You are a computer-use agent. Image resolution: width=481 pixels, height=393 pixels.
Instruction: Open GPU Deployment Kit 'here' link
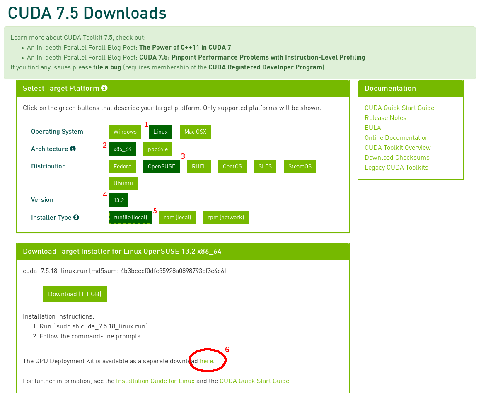click(x=206, y=361)
